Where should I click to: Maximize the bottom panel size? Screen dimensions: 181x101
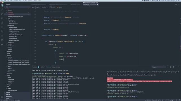click(176, 67)
